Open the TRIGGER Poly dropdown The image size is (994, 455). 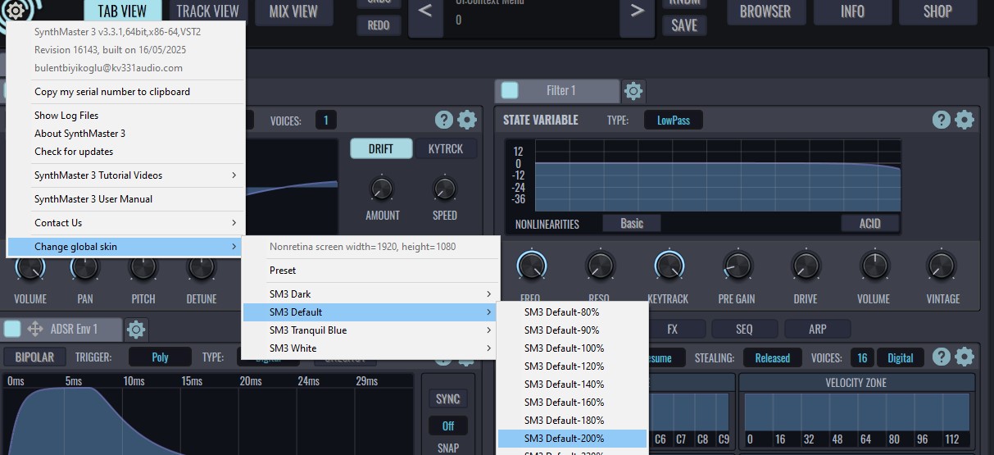[x=161, y=357]
